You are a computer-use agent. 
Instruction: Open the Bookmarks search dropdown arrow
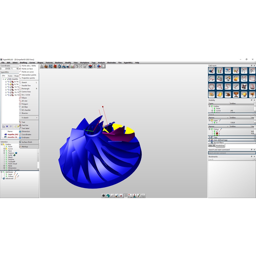254,159
